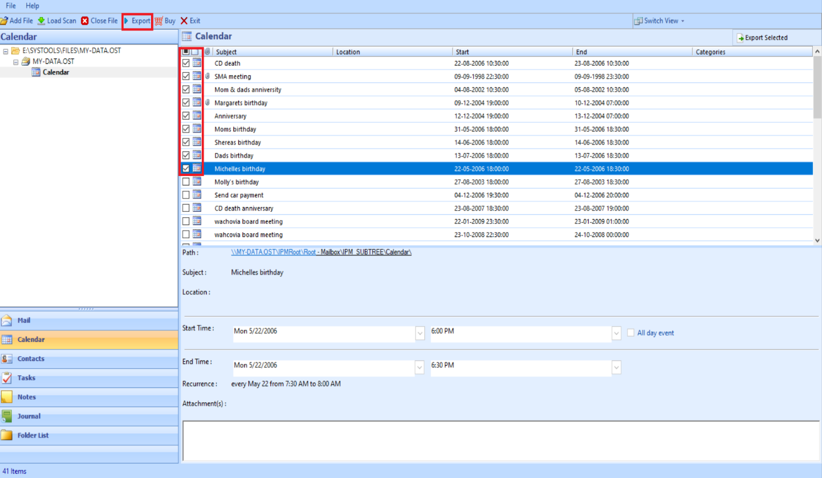Click the Export Selected button
The width and height of the screenshot is (822, 478).
click(x=762, y=38)
